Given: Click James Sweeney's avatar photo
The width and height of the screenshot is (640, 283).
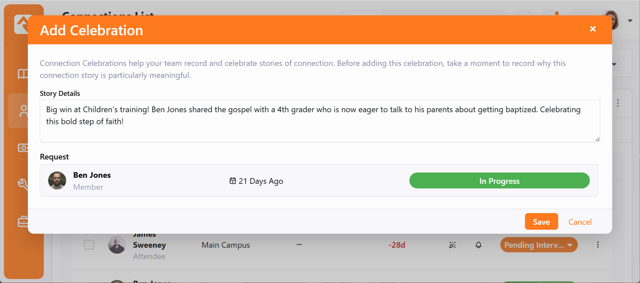Looking at the screenshot, I should 117,245.
